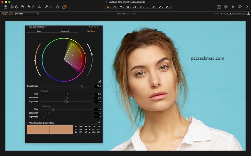Open preferences with the gear icon
This screenshot has height=156, width=251.
(58, 7)
